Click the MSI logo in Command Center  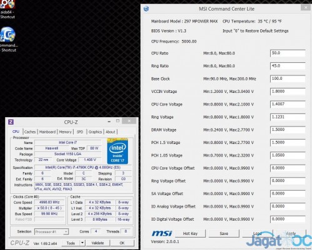pyautogui.click(x=162, y=234)
